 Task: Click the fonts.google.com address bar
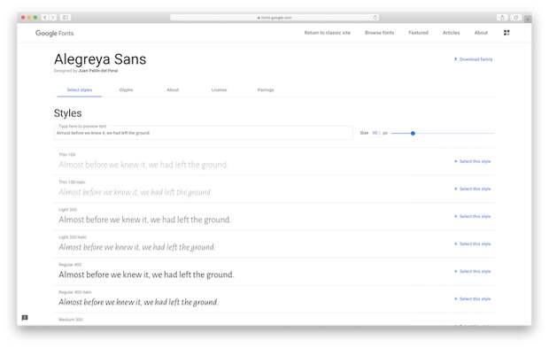[274, 18]
